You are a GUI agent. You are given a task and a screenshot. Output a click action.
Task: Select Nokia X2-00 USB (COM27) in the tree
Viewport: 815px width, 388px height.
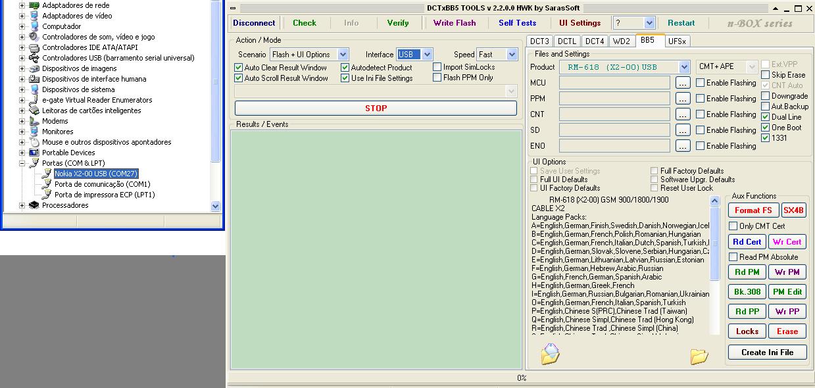[96, 174]
